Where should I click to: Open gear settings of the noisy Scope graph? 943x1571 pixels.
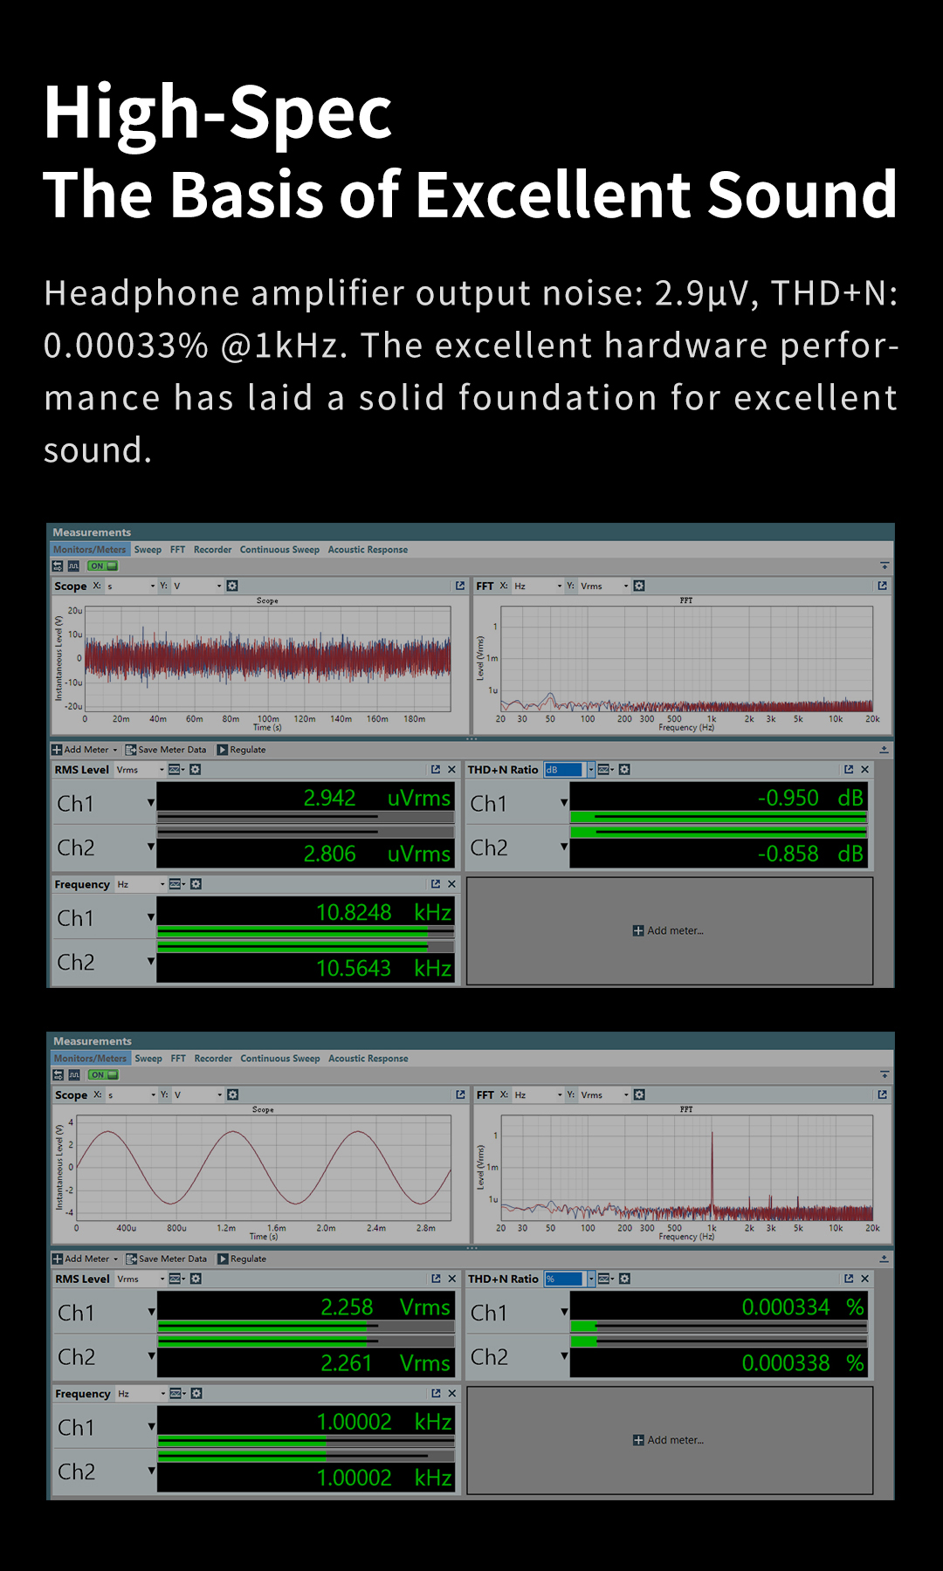pos(232,586)
